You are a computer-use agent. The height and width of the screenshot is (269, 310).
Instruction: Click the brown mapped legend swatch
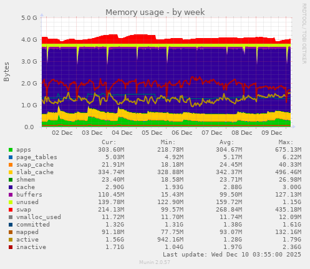pos(11,232)
